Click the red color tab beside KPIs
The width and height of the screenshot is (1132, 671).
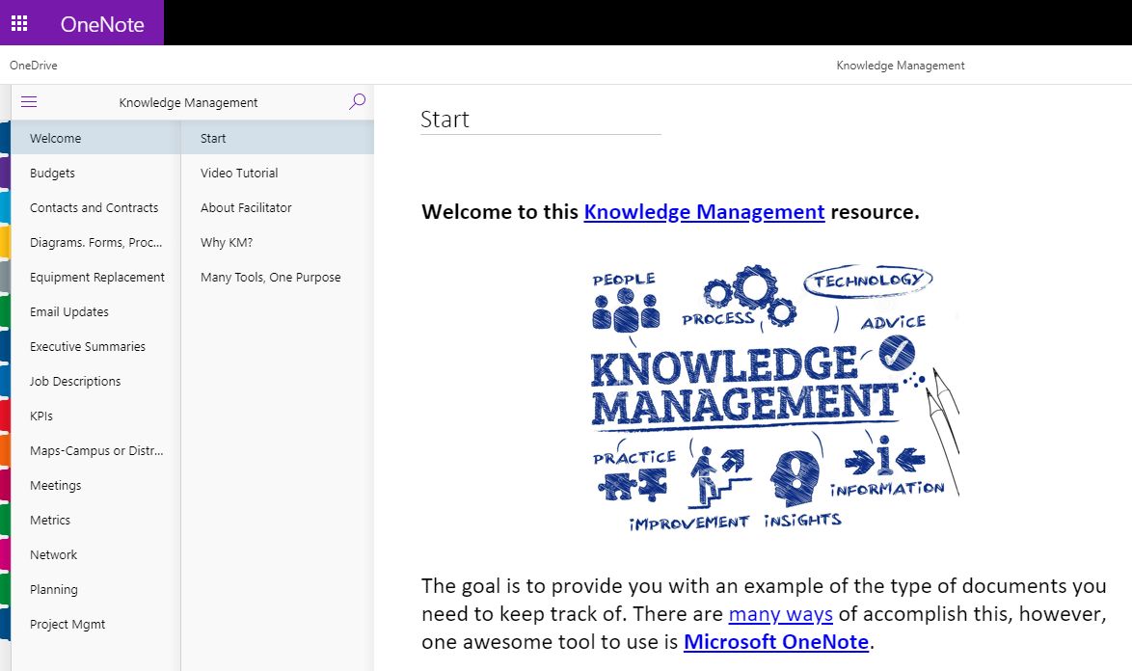pos(5,415)
